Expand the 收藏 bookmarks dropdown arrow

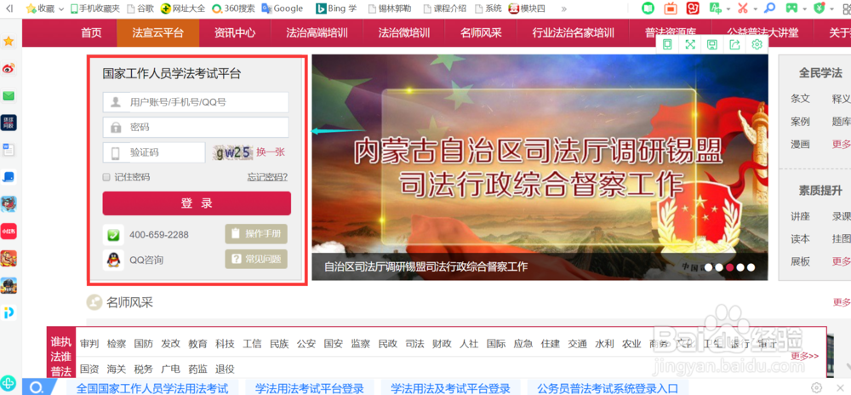click(x=60, y=9)
